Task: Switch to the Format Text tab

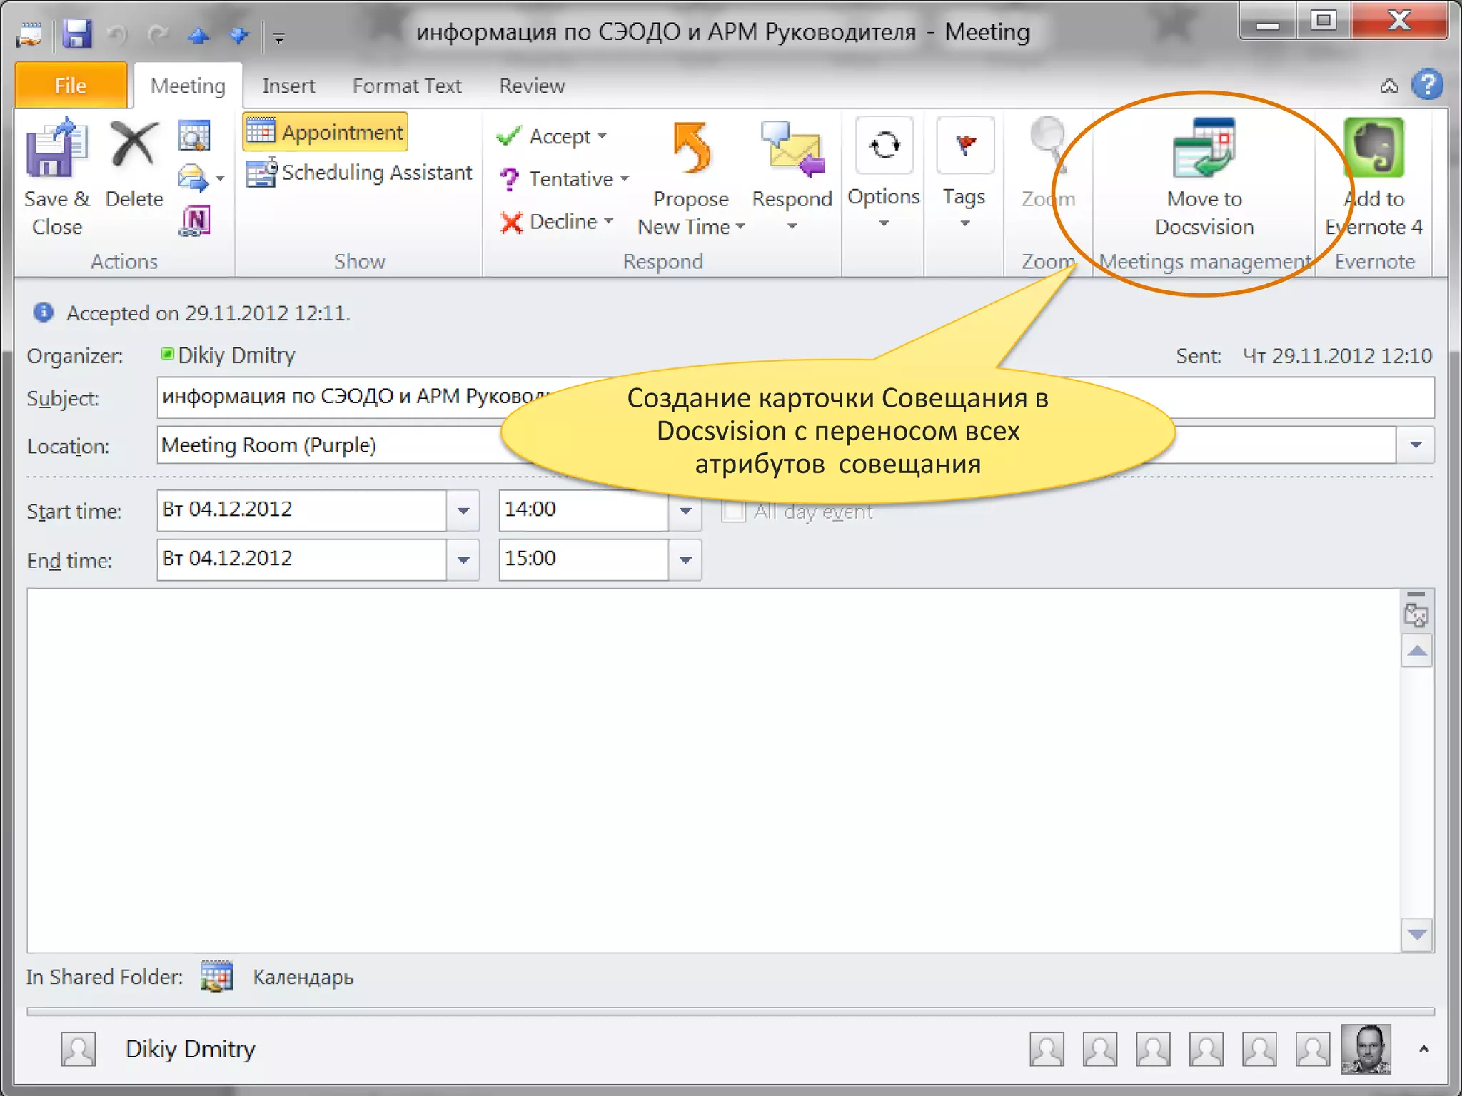Action: coord(406,86)
